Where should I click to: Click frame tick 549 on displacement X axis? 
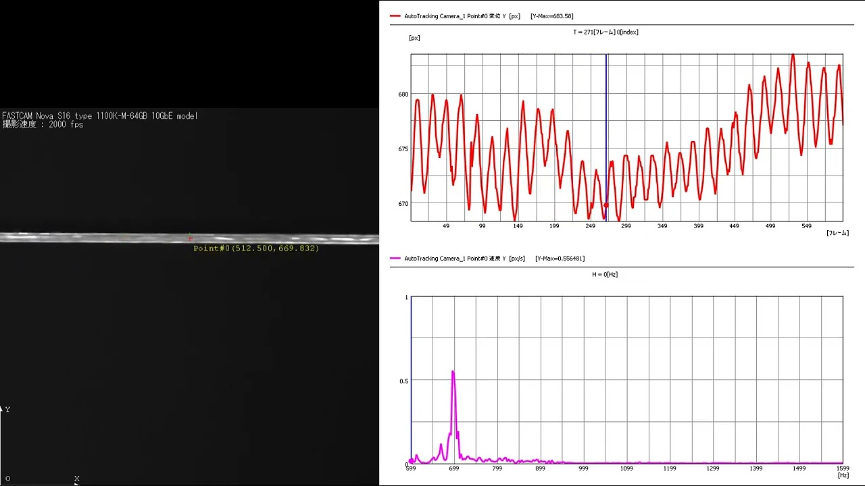tap(807, 226)
